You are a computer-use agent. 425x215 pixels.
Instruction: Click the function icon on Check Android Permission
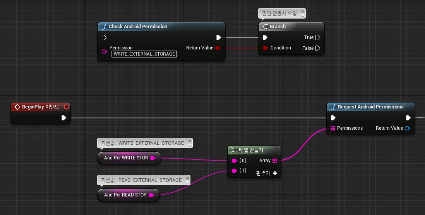click(105, 27)
